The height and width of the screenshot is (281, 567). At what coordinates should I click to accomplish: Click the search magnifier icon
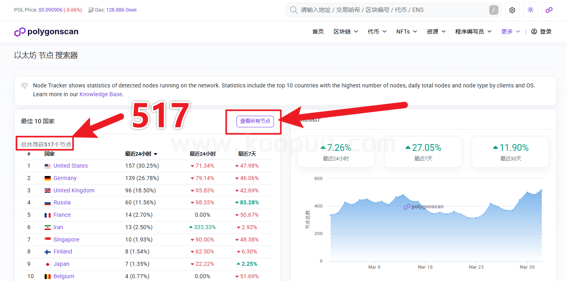[294, 10]
